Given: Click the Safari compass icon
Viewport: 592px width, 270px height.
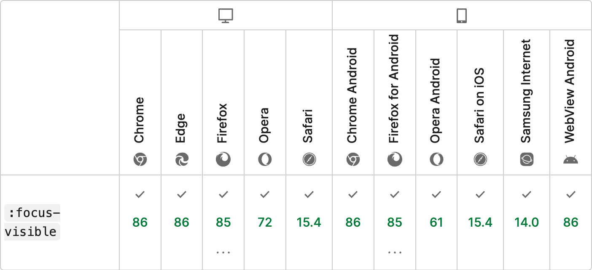Looking at the screenshot, I should pyautogui.click(x=309, y=160).
